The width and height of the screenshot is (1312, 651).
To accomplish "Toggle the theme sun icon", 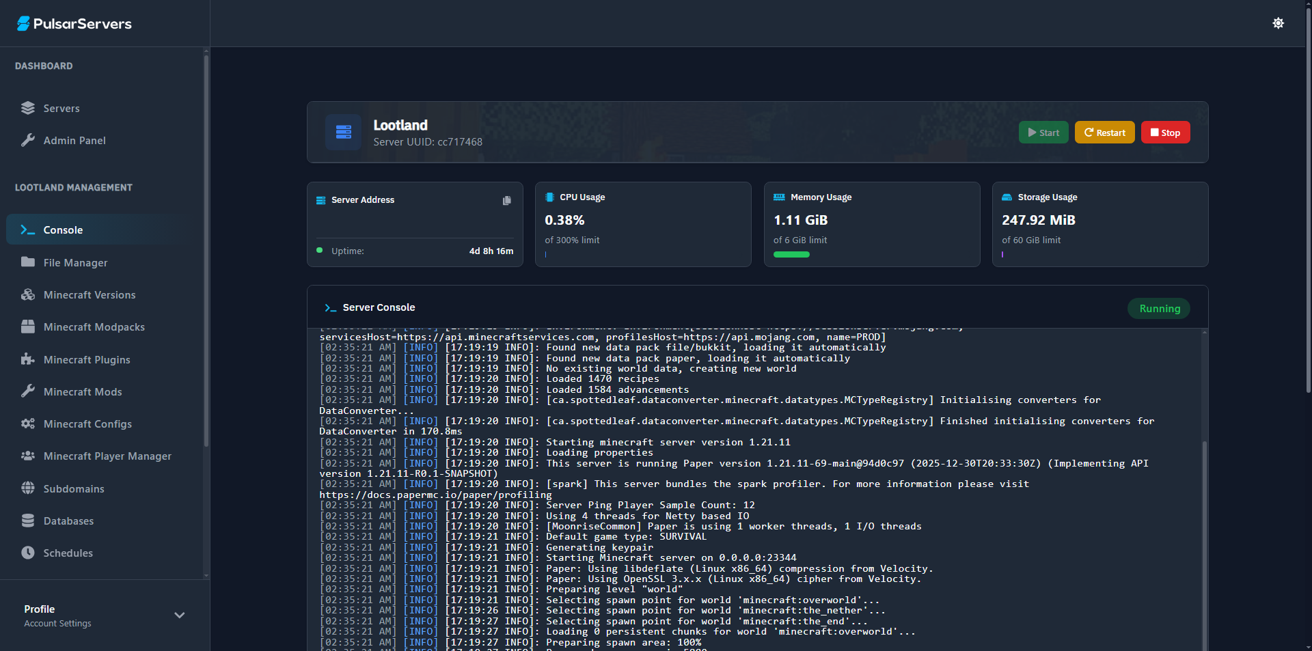I will (1278, 23).
